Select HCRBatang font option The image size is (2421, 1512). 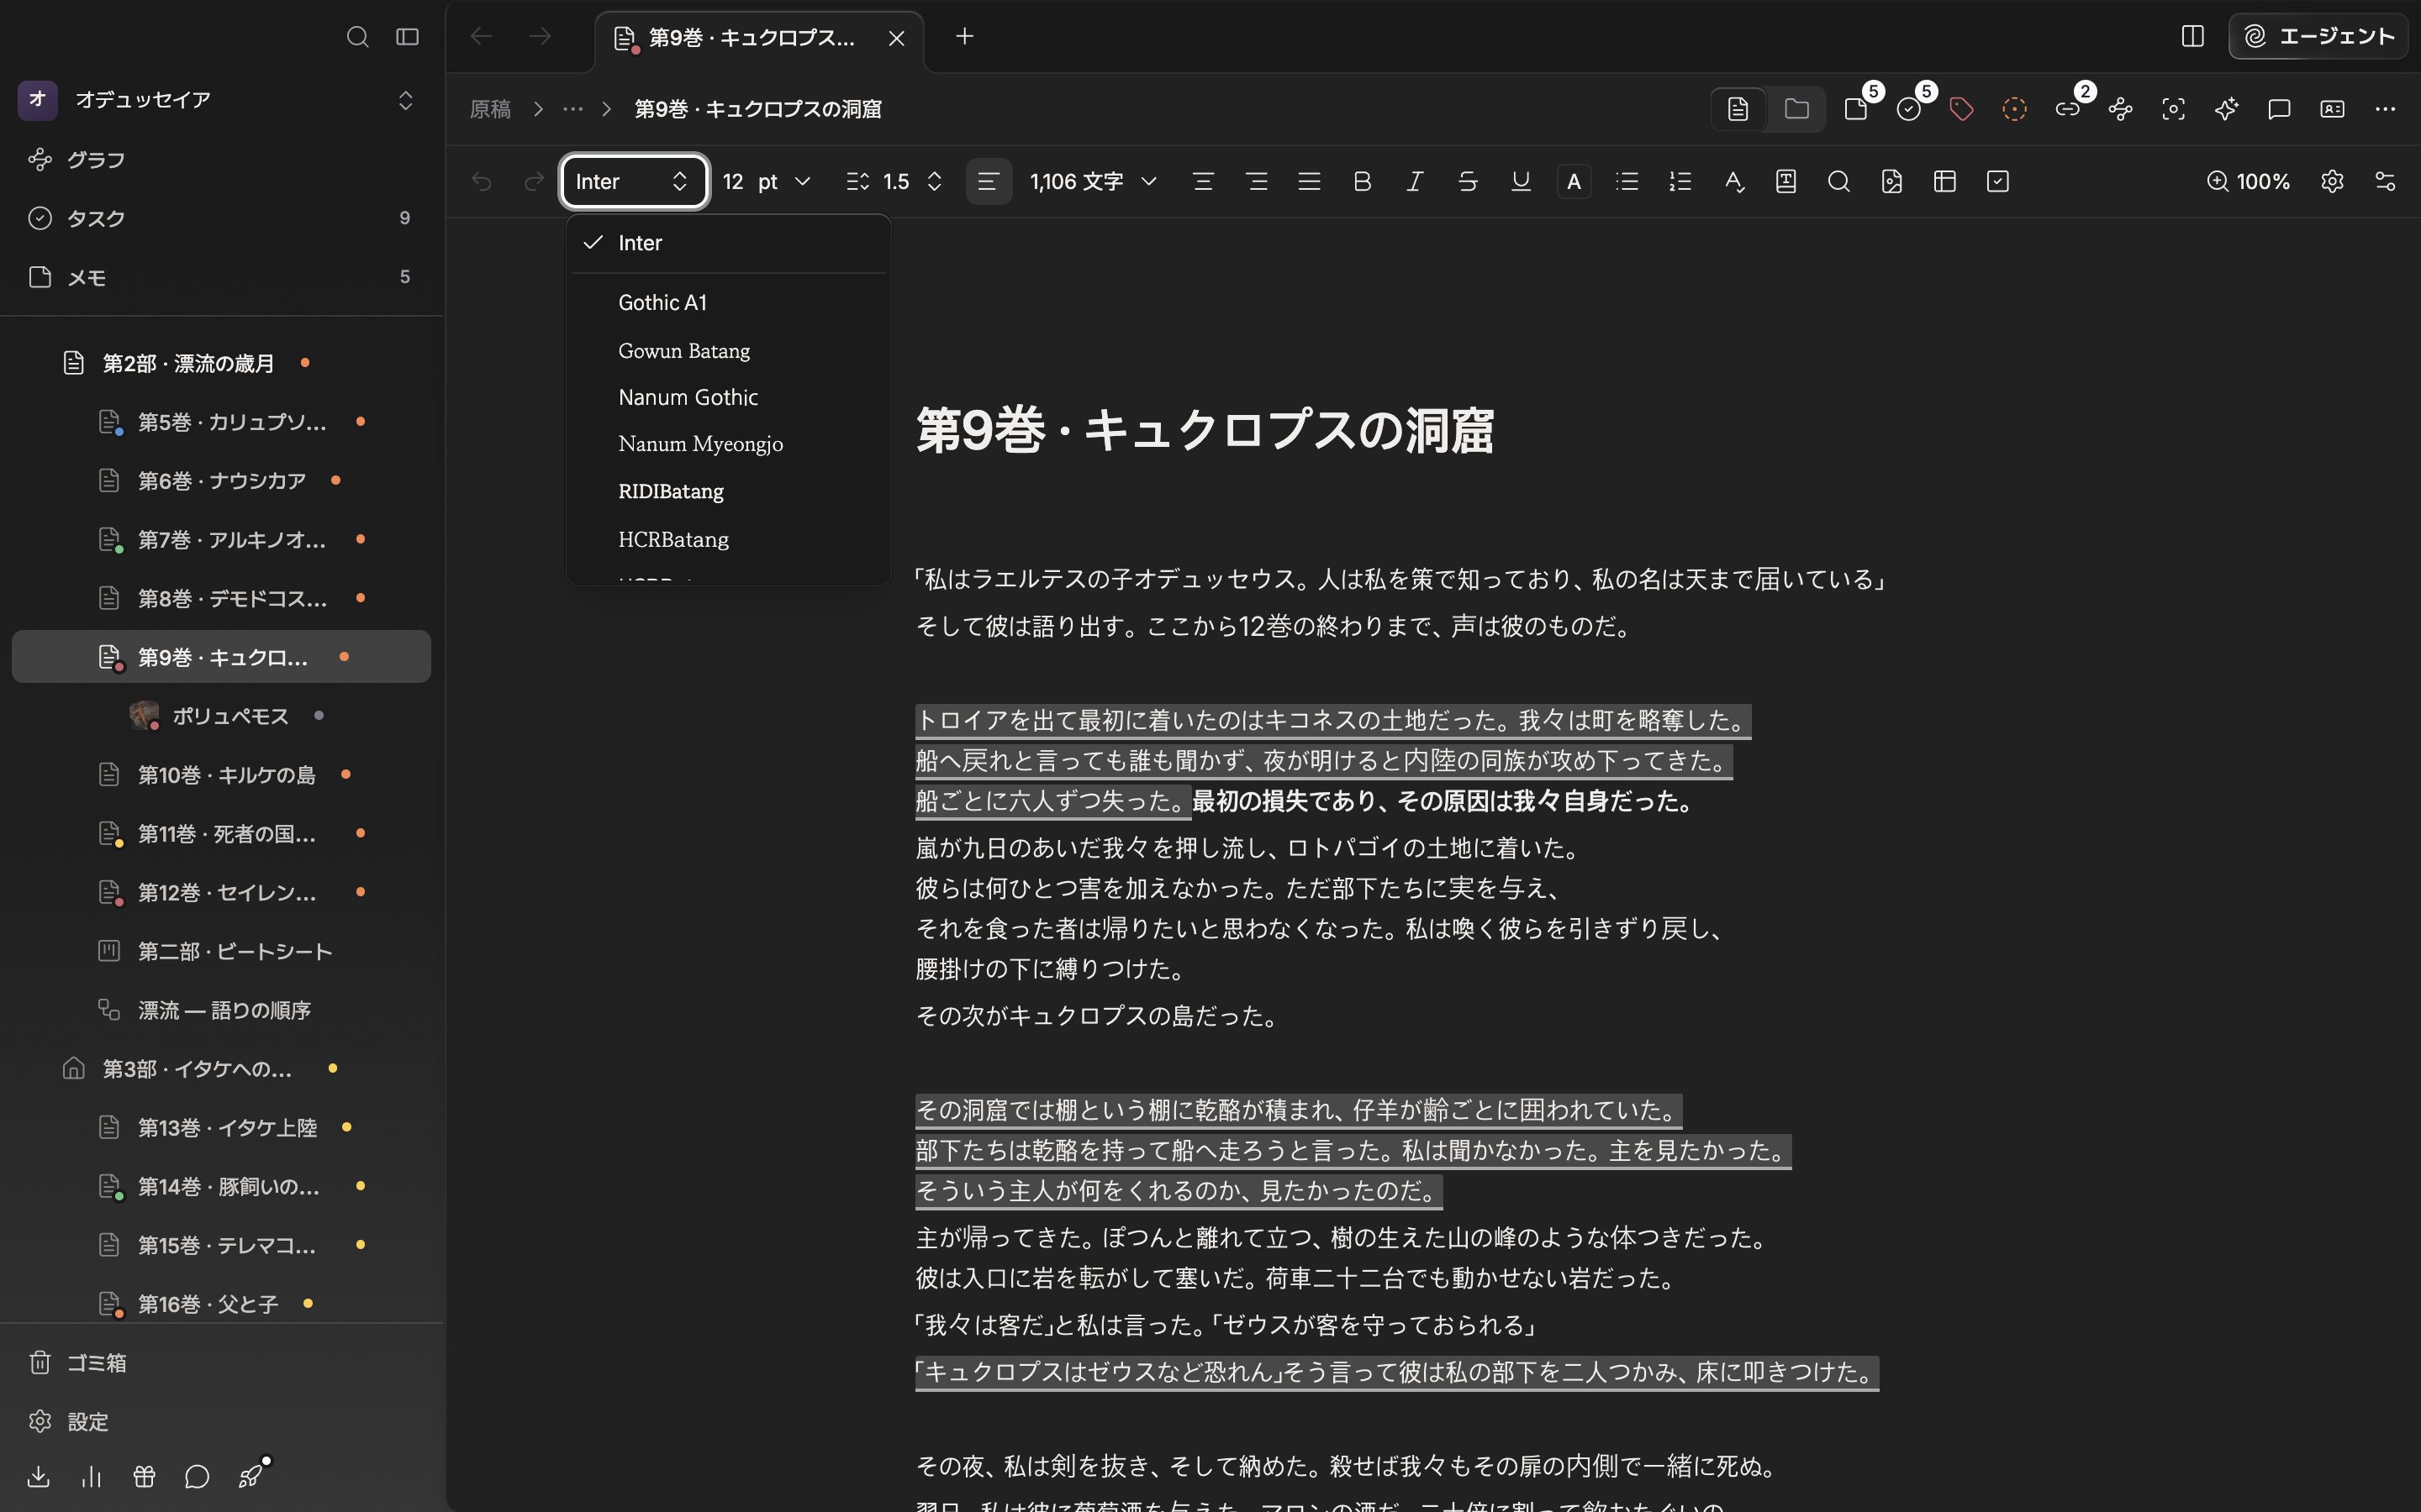(728, 540)
